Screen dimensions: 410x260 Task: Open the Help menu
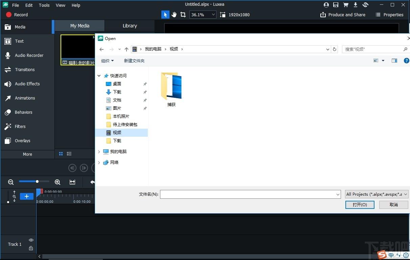[76, 5]
